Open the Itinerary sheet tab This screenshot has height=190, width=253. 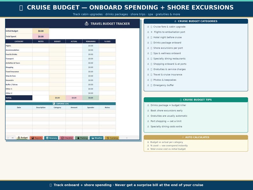coord(51,138)
